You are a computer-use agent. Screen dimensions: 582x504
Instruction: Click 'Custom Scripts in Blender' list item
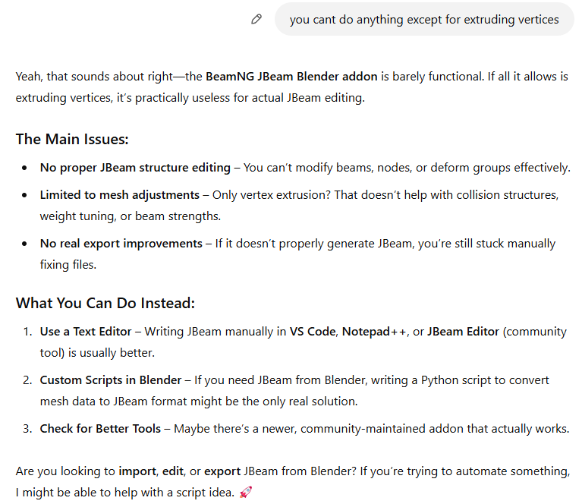pyautogui.click(x=111, y=380)
